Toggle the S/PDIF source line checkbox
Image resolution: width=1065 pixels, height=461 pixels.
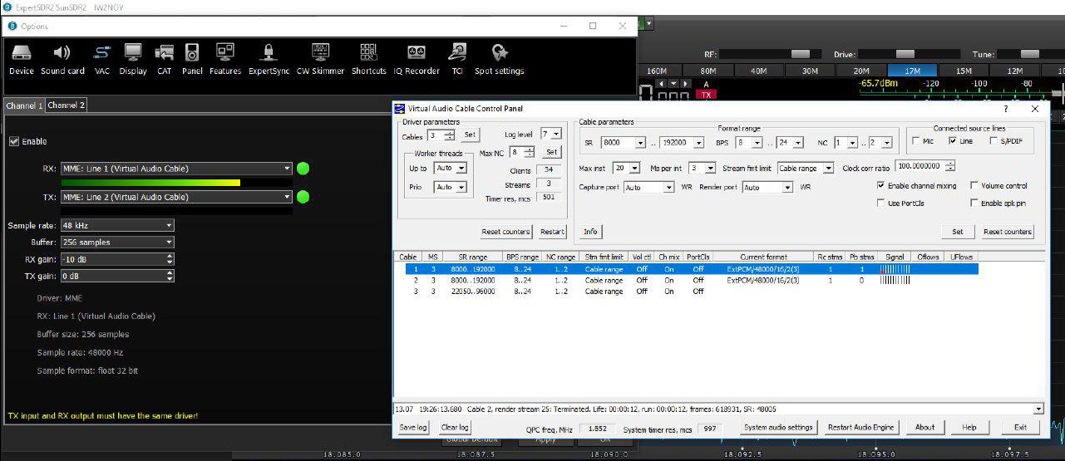pyautogui.click(x=994, y=141)
